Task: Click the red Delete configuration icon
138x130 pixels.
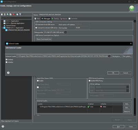Action: point(13,15)
